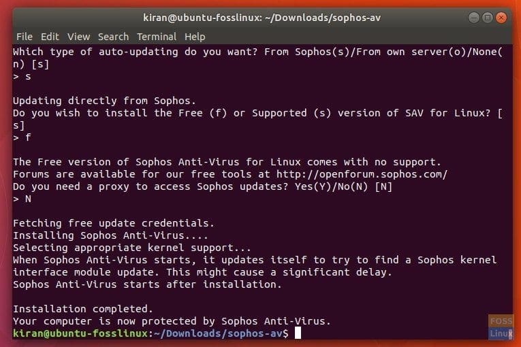Screen dimensions: 521x347
Task: Click the kiran@ubuntu-fosslinux prompt text
Action: [80, 333]
